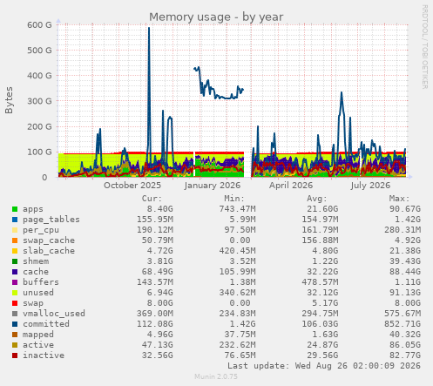
Task: Click the 'apps' legend label
Action: [x=33, y=209]
